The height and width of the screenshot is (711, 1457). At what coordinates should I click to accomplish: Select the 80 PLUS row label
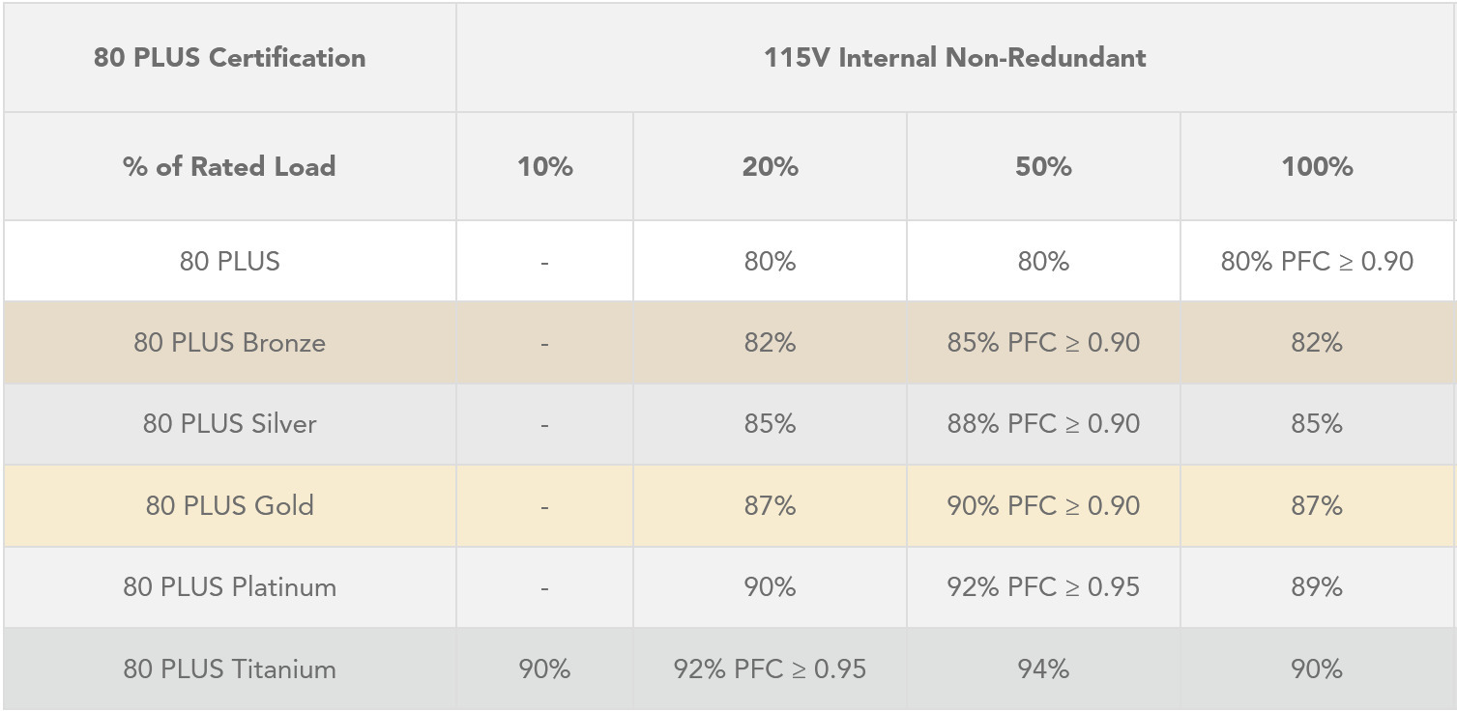point(230,261)
